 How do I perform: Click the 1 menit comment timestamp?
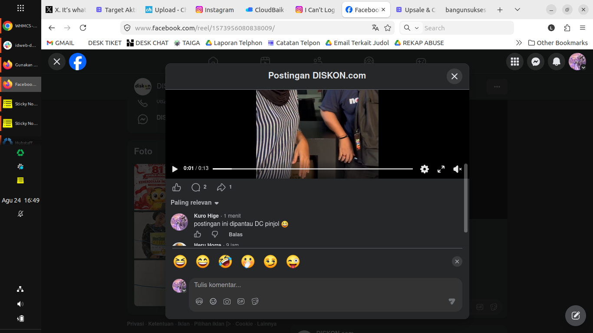coord(232,216)
